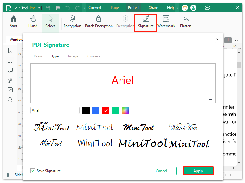The height and width of the screenshot is (183, 245).
Task: Pick the outlined calligraphy MiniTool font sample
Action: [x=183, y=127]
